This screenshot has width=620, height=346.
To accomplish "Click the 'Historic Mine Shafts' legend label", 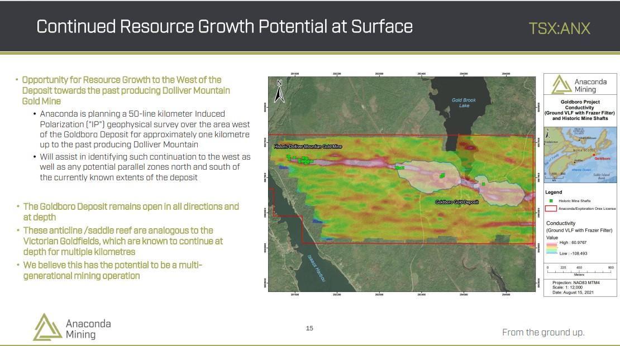I will [x=575, y=201].
